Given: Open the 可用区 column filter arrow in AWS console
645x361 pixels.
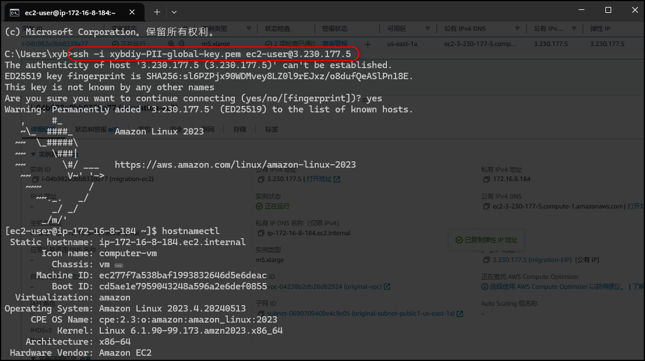Looking at the screenshot, I should [x=428, y=29].
